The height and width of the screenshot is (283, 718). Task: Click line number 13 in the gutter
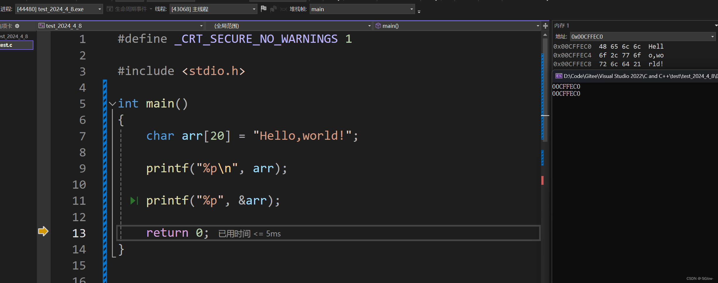(x=79, y=233)
